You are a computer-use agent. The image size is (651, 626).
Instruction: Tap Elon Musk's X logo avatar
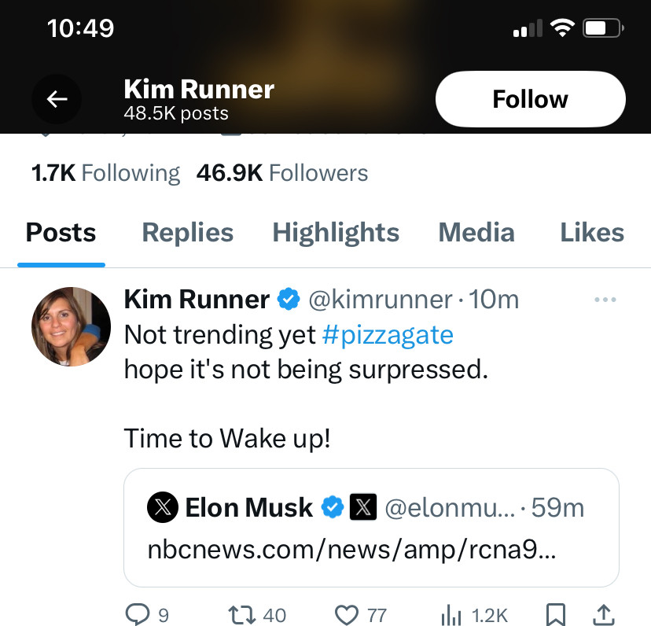(163, 508)
